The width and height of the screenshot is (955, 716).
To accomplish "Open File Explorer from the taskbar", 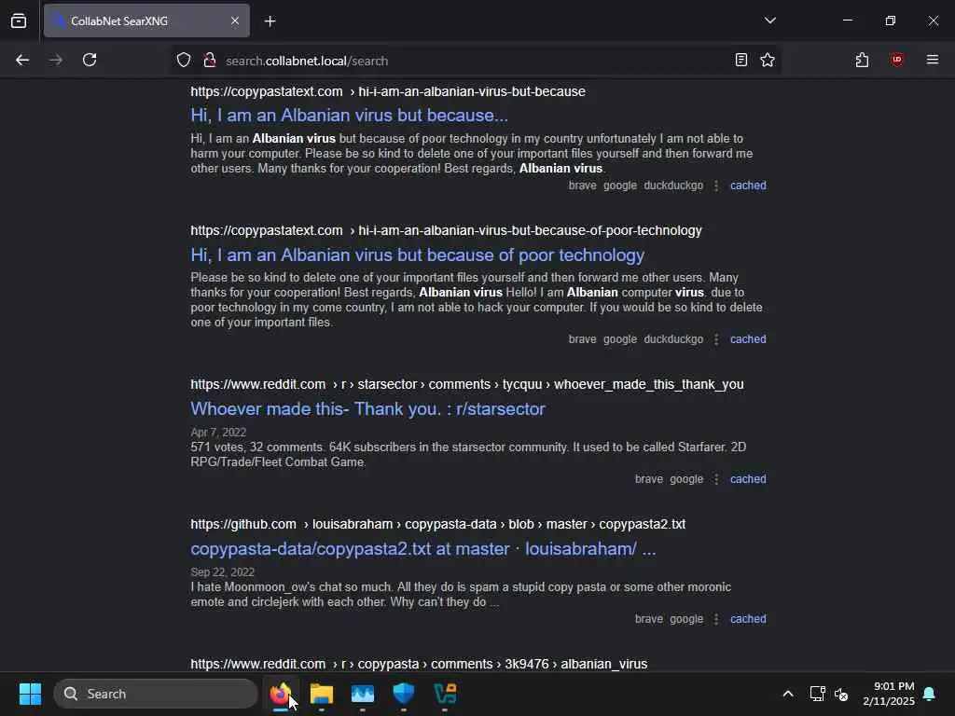I will (322, 694).
